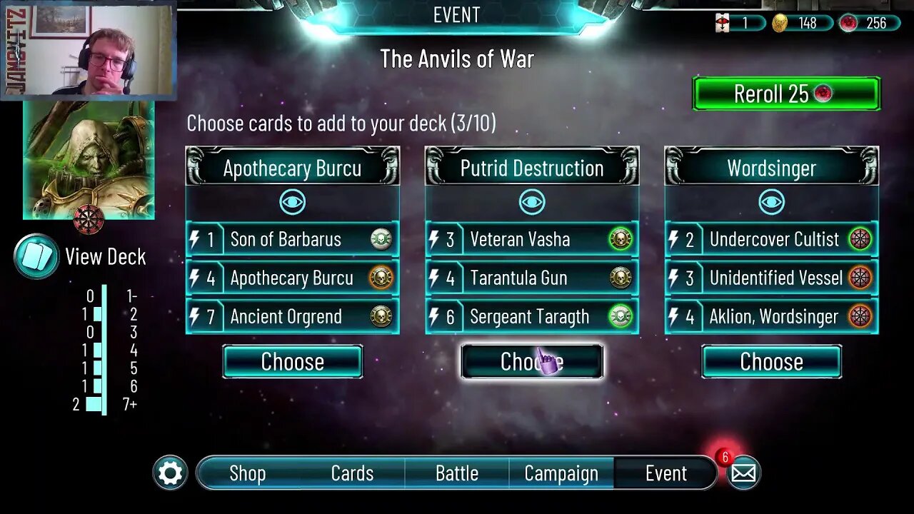Screen dimensions: 914x514
Task: Switch to the Shop tab
Action: coord(248,473)
